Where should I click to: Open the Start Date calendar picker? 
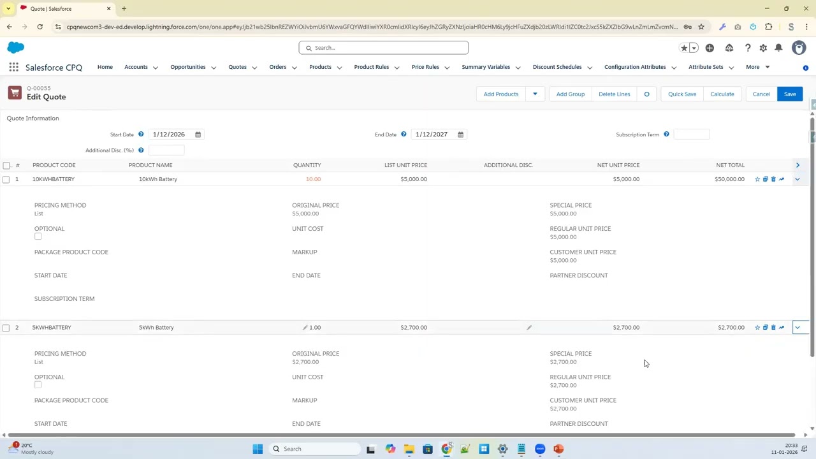tap(198, 135)
